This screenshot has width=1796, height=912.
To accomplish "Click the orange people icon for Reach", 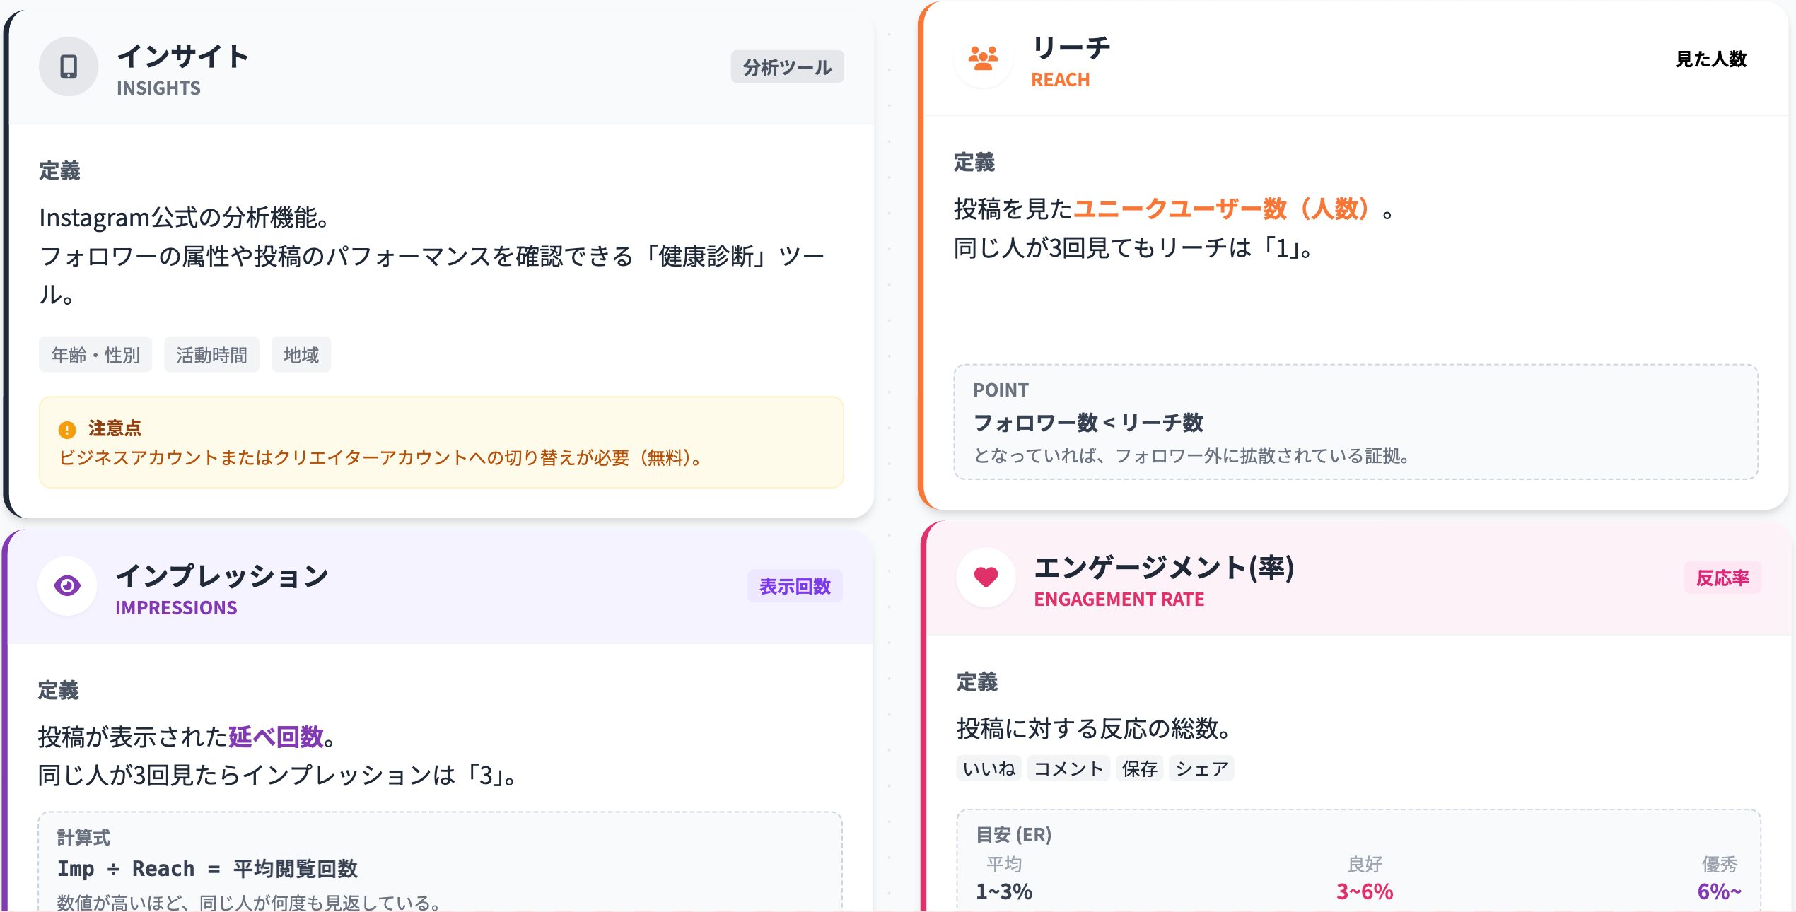I will tap(983, 59).
